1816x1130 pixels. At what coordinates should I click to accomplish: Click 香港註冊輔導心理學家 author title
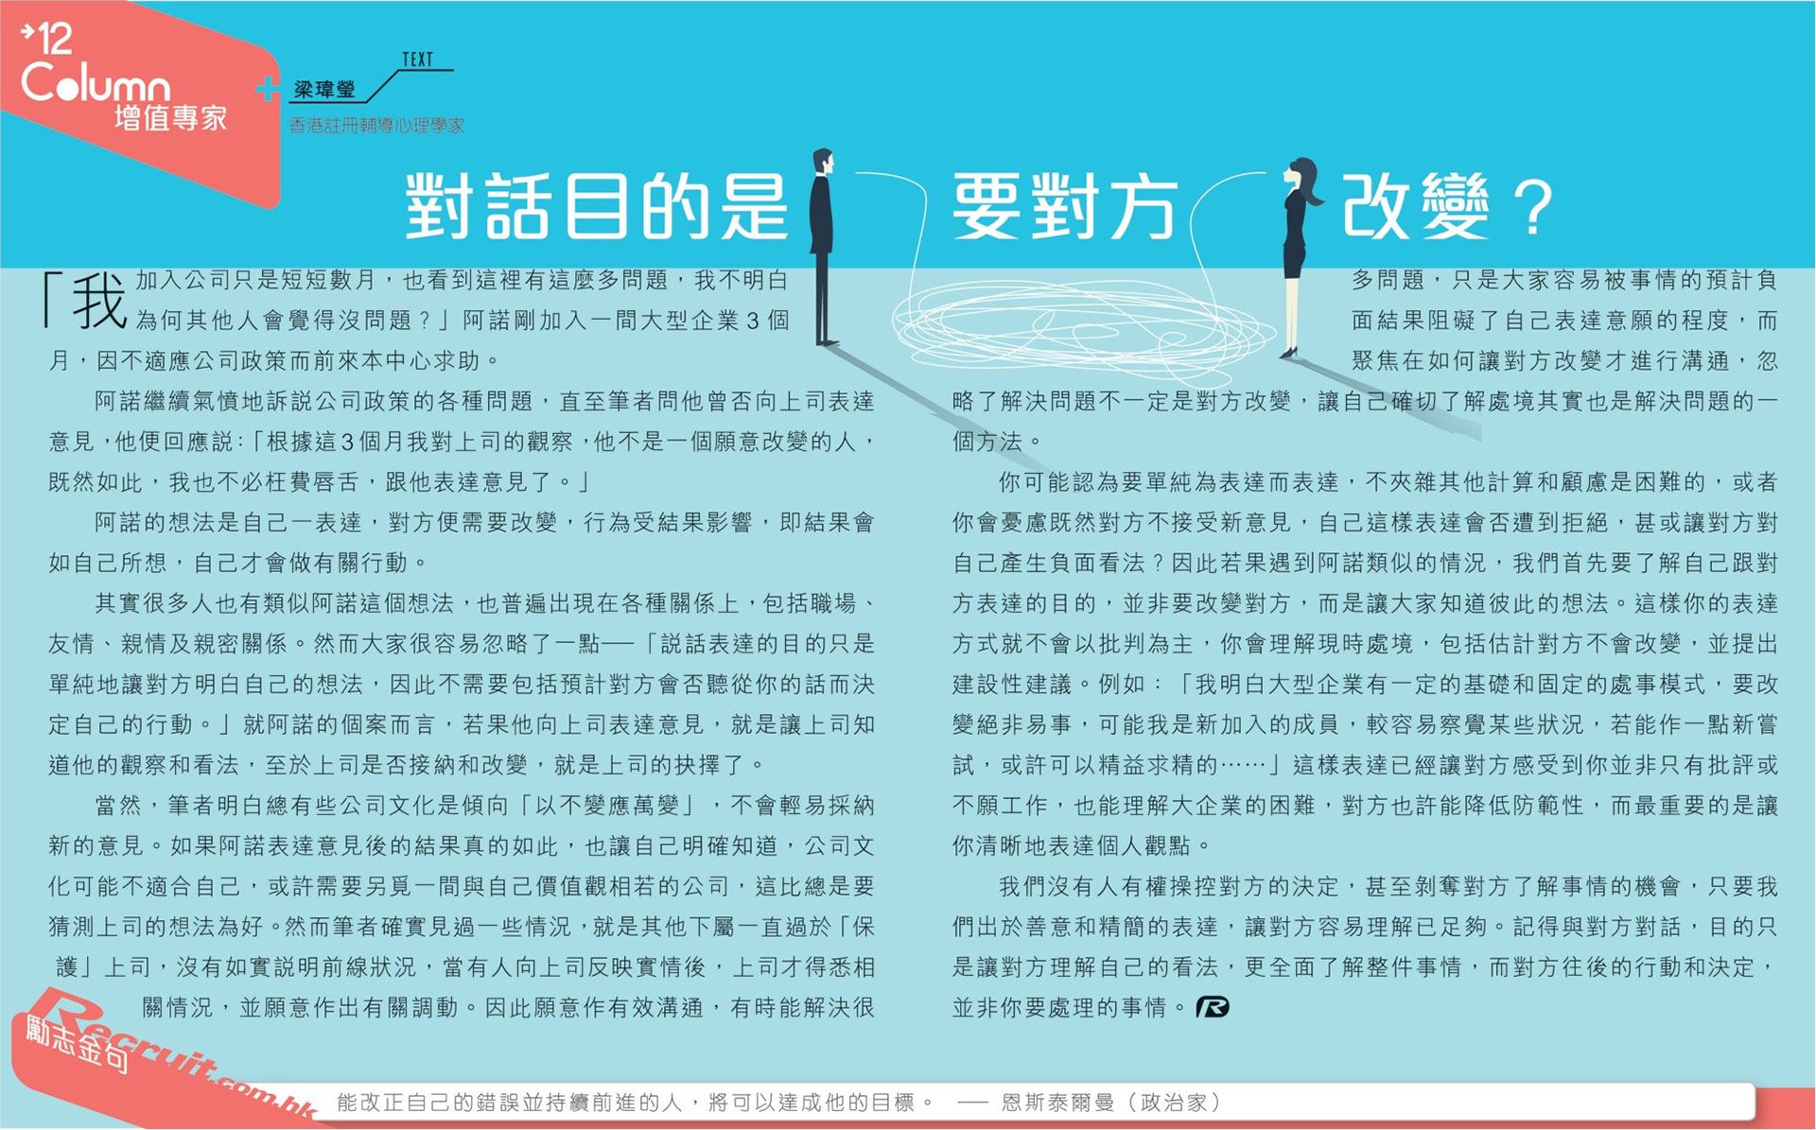coord(376,125)
